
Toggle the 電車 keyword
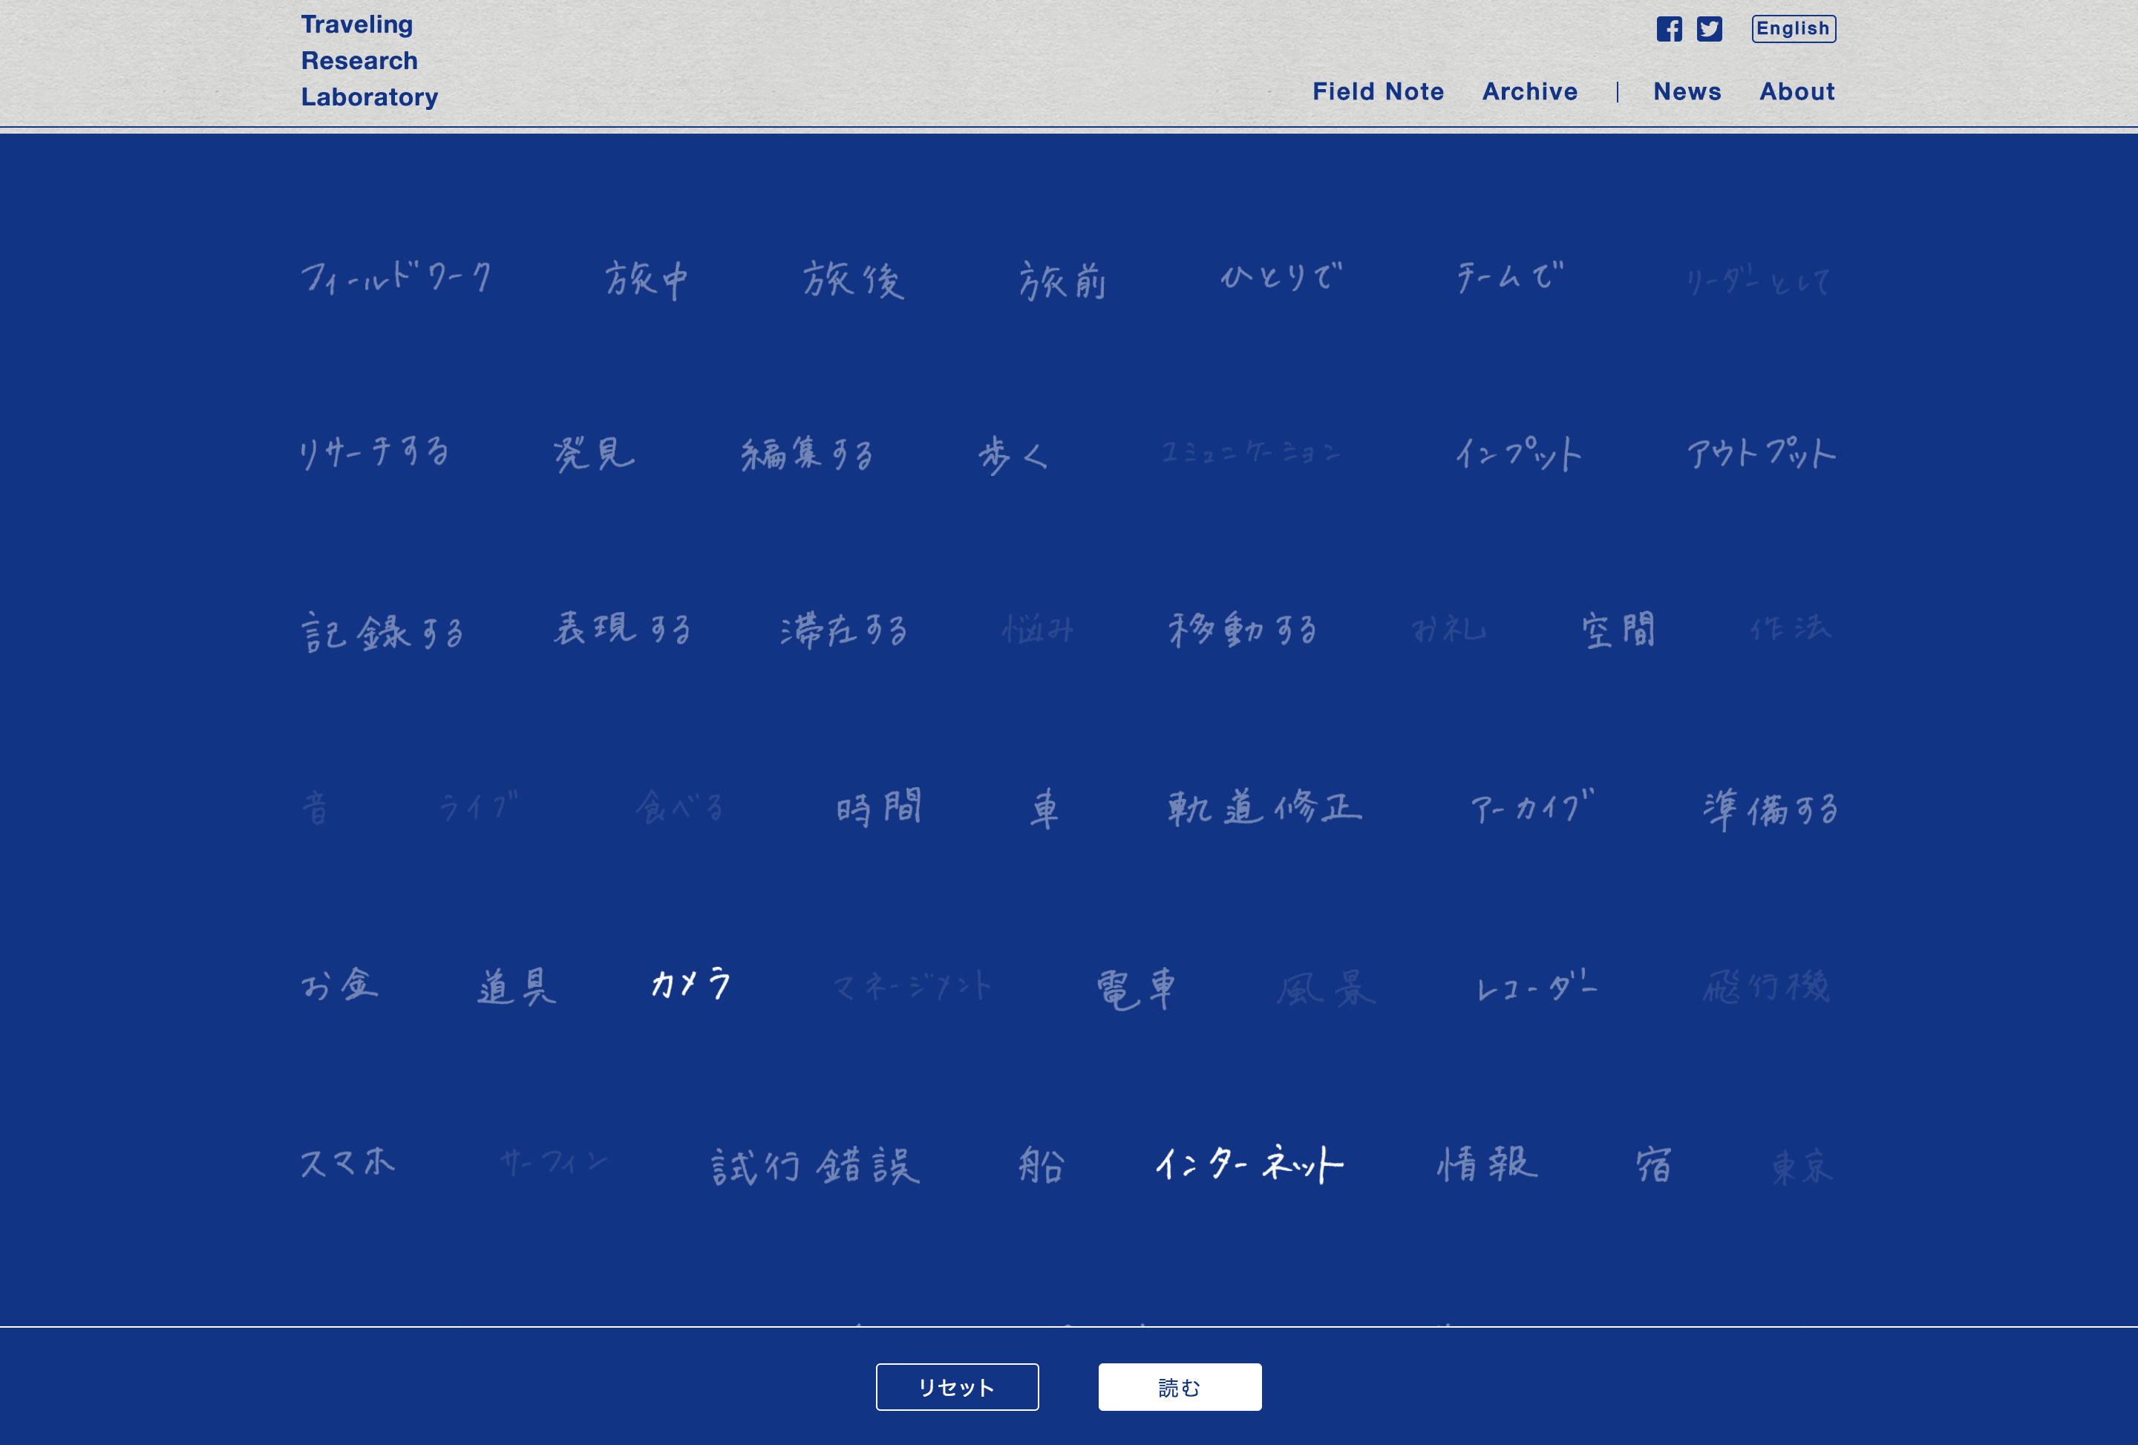1136,989
